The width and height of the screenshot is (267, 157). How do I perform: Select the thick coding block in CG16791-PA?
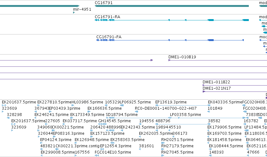coord(211,40)
